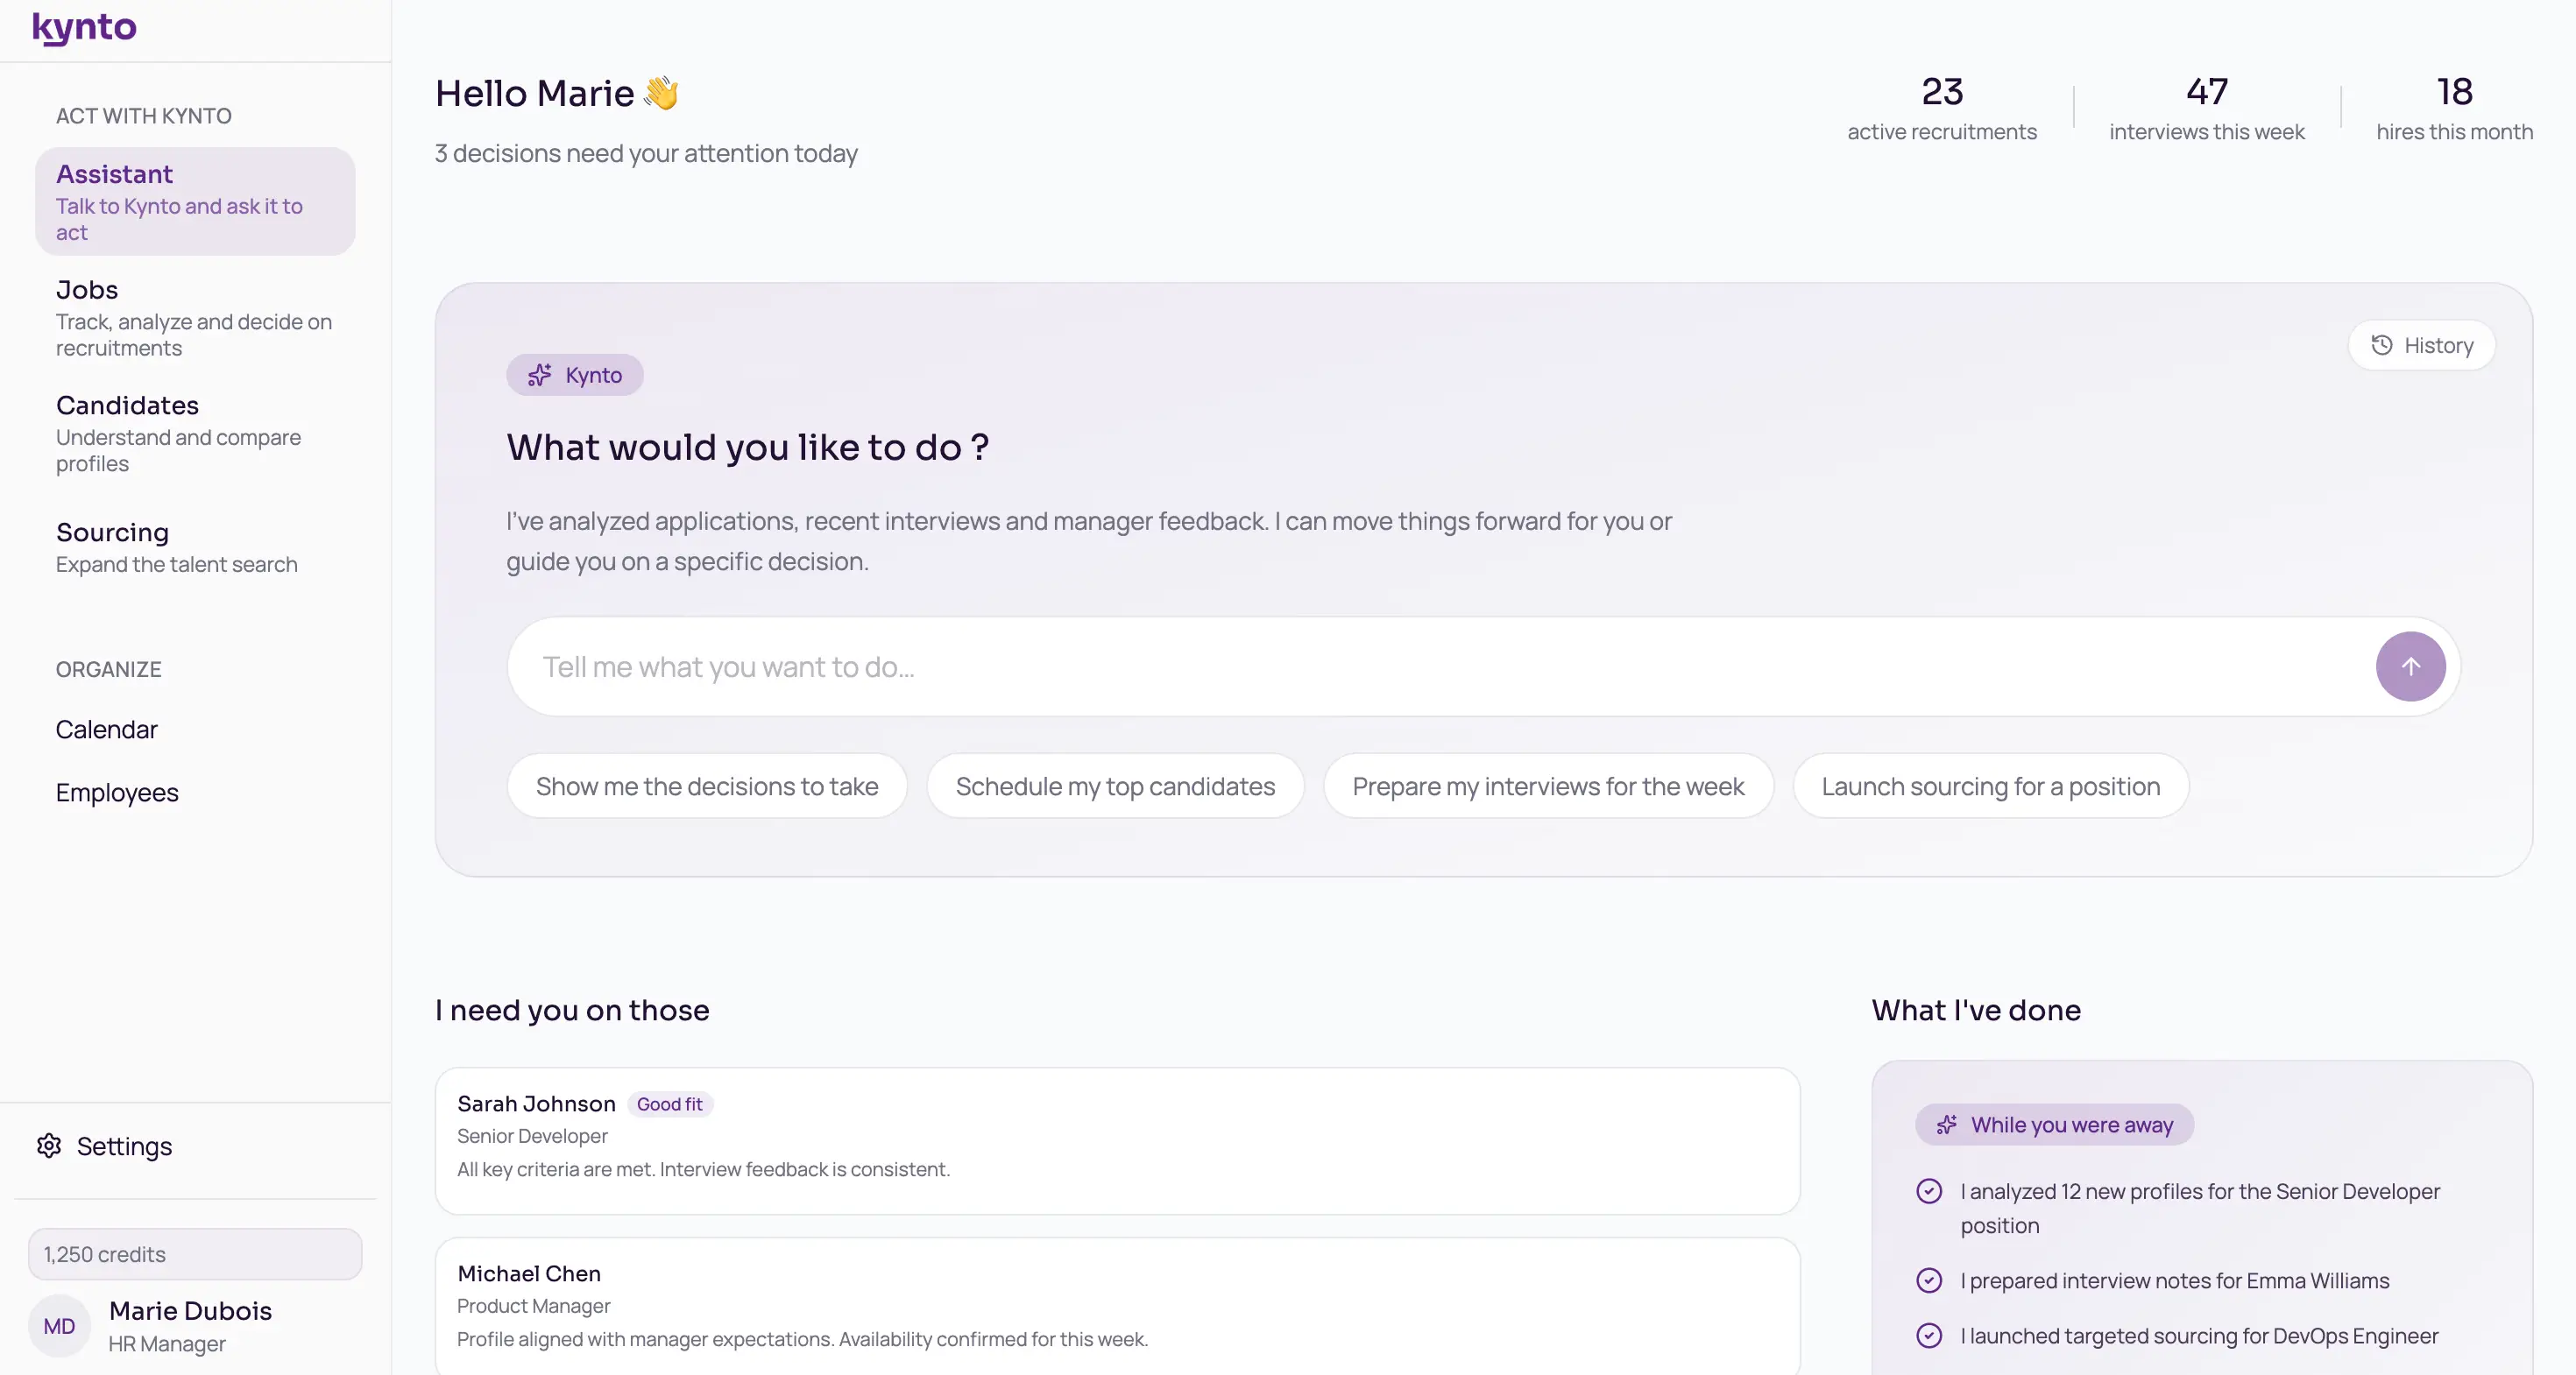Viewport: 2576px width, 1375px height.
Task: Click the MD avatar circle
Action: pos(59,1326)
